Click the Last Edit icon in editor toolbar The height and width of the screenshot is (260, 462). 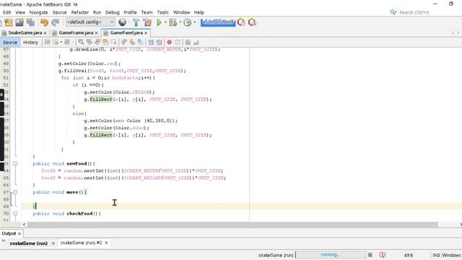coord(47,43)
